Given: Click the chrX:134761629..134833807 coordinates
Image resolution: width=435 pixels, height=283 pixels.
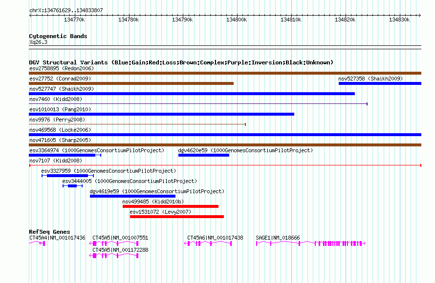Looking at the screenshot, I should 66,10.
